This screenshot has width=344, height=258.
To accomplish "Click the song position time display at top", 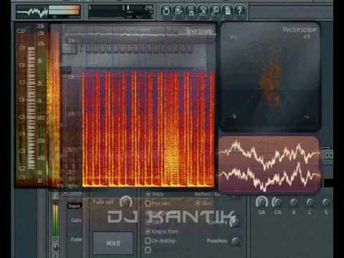I will point(121,11).
